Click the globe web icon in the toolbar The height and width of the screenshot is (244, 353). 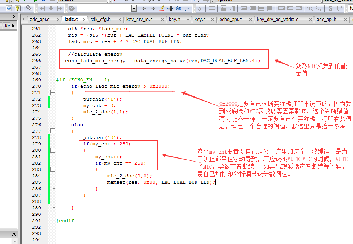click(x=9, y=8)
